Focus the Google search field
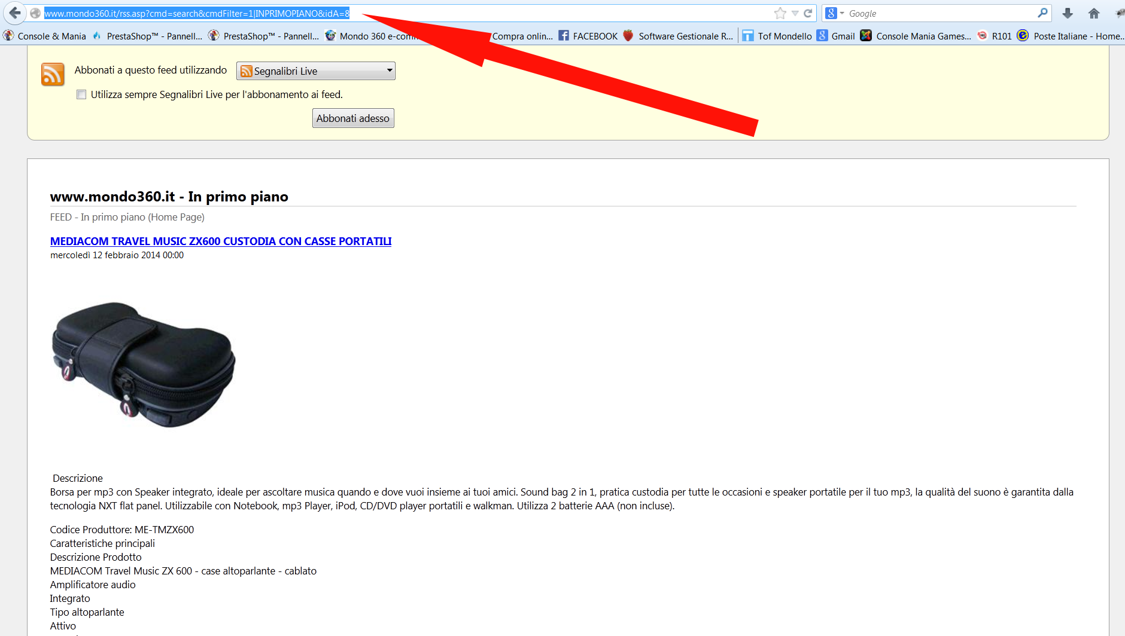Image resolution: width=1125 pixels, height=636 pixels. click(941, 13)
